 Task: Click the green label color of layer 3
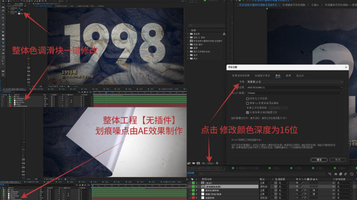click(193, 191)
